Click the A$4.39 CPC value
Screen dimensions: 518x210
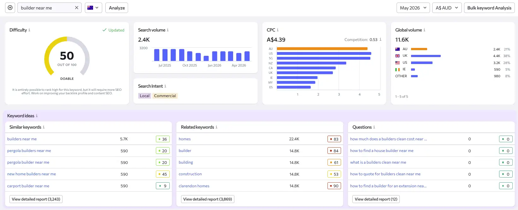click(x=276, y=40)
